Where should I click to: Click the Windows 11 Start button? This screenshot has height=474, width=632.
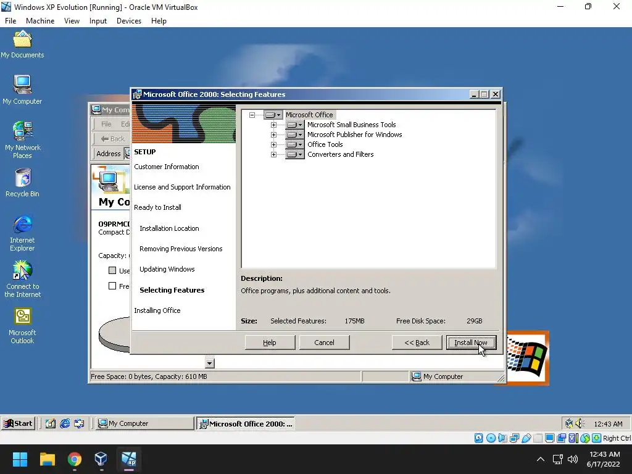point(20,459)
